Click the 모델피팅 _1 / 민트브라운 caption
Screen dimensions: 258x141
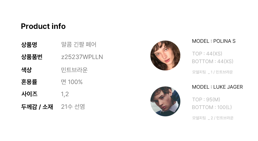[x=212, y=72]
